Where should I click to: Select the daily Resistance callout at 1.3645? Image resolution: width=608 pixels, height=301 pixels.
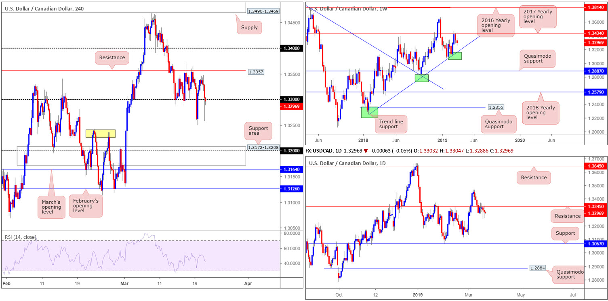coord(534,178)
